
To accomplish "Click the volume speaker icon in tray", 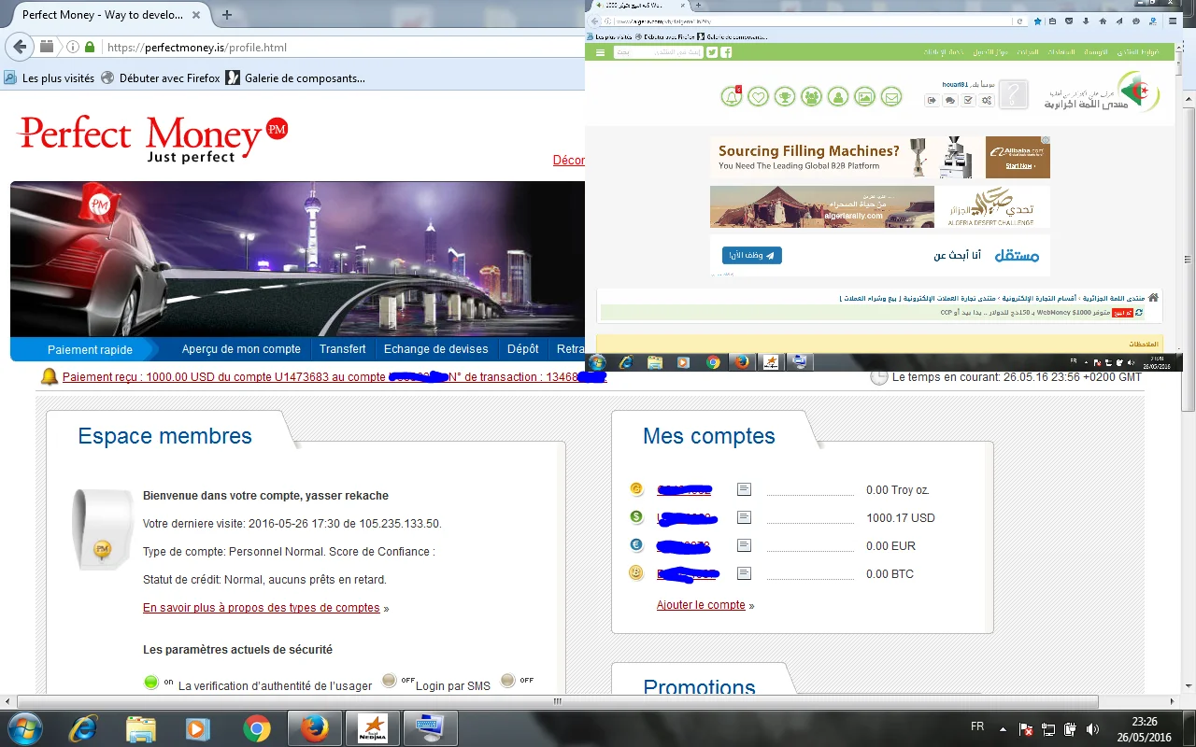I will click(1091, 728).
